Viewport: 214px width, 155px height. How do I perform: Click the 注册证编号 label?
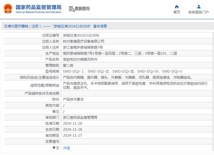tap(50, 35)
